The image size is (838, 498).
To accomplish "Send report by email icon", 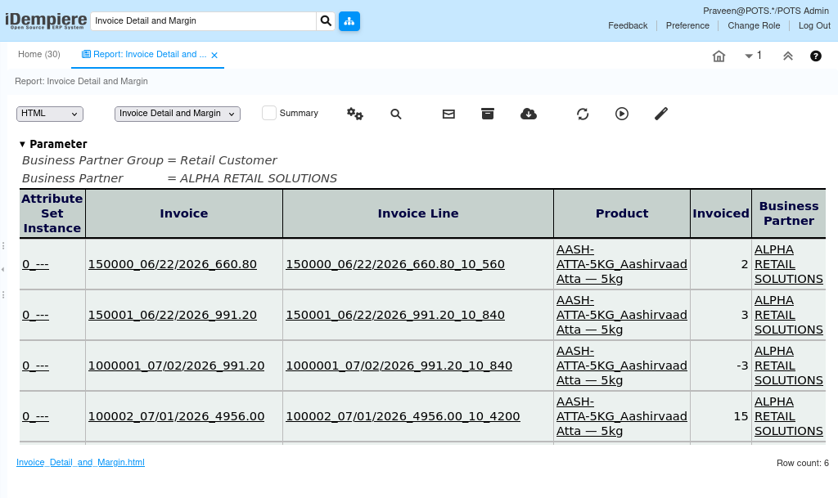I will tap(448, 114).
